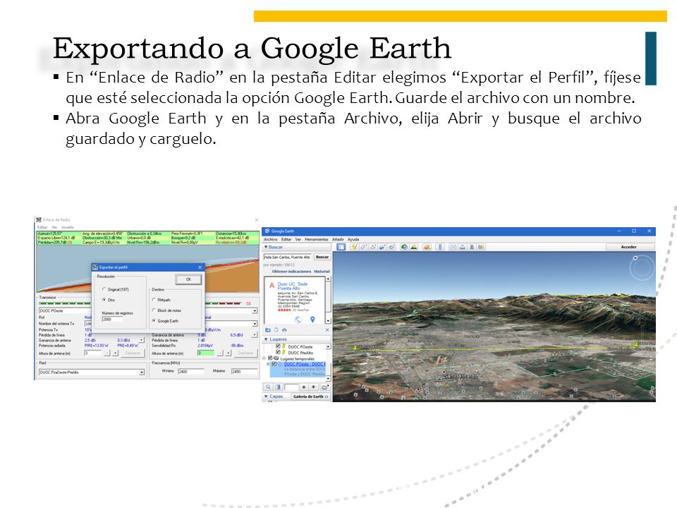Open the Archivo menu in Google Earth
Screen dimensions: 677x508
(270, 239)
